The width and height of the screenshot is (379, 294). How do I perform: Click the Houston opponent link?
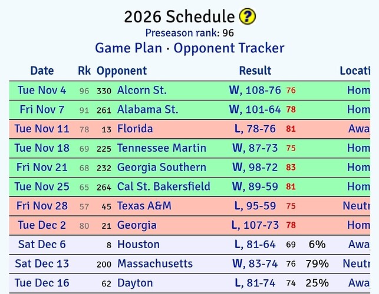[139, 245]
